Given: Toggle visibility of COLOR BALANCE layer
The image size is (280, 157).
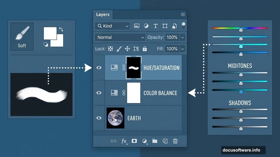Looking at the screenshot, I should click(x=99, y=93).
